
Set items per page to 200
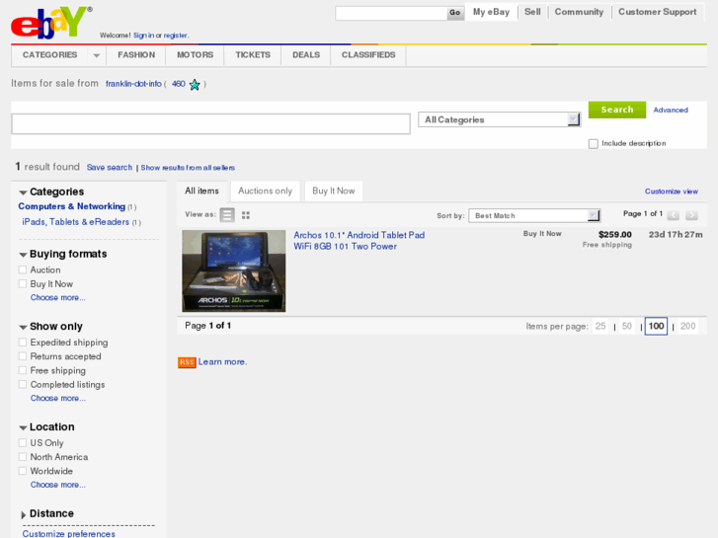point(687,326)
